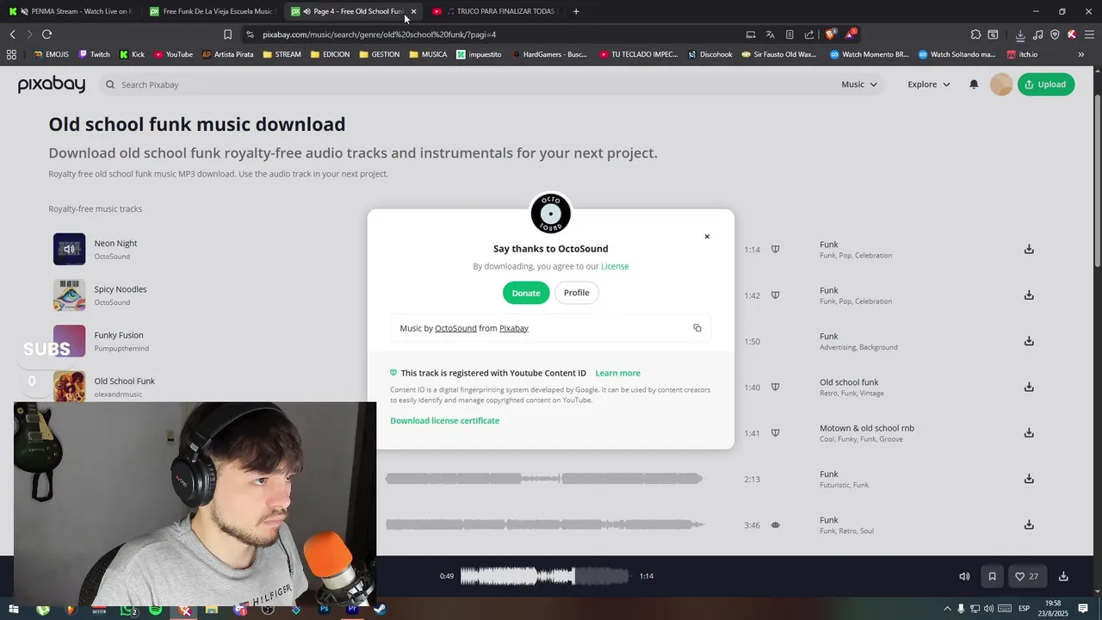Open the browser downloads icon

(x=1020, y=34)
